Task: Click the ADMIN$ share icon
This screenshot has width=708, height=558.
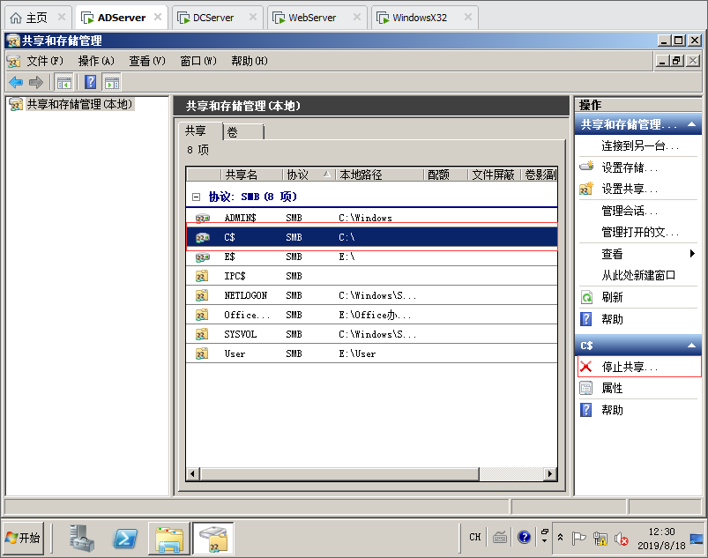Action: click(x=202, y=218)
